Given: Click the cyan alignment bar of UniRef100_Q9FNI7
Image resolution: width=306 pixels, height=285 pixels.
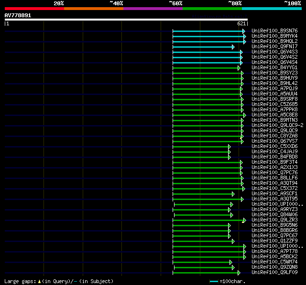Looking at the screenshot, I should pyautogui.click(x=204, y=47).
